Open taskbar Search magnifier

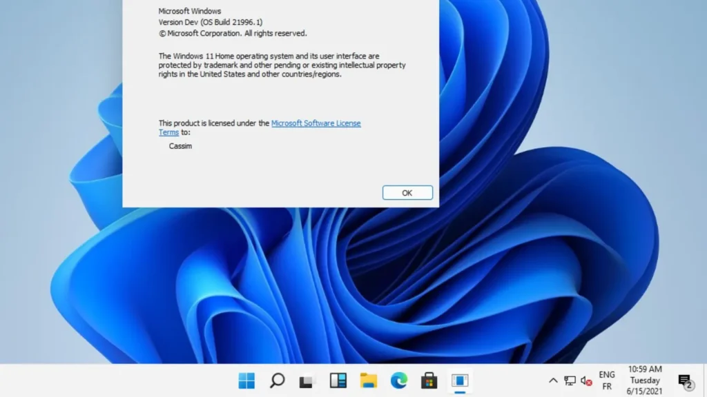278,380
